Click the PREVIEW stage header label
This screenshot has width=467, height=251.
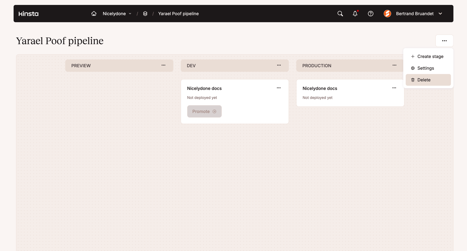coord(81,66)
